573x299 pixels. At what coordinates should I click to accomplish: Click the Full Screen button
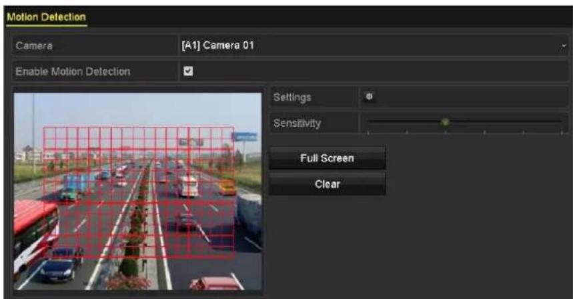tap(327, 158)
